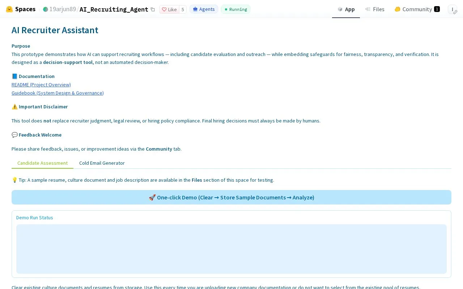Open the three-dot more options menu

tap(453, 9)
